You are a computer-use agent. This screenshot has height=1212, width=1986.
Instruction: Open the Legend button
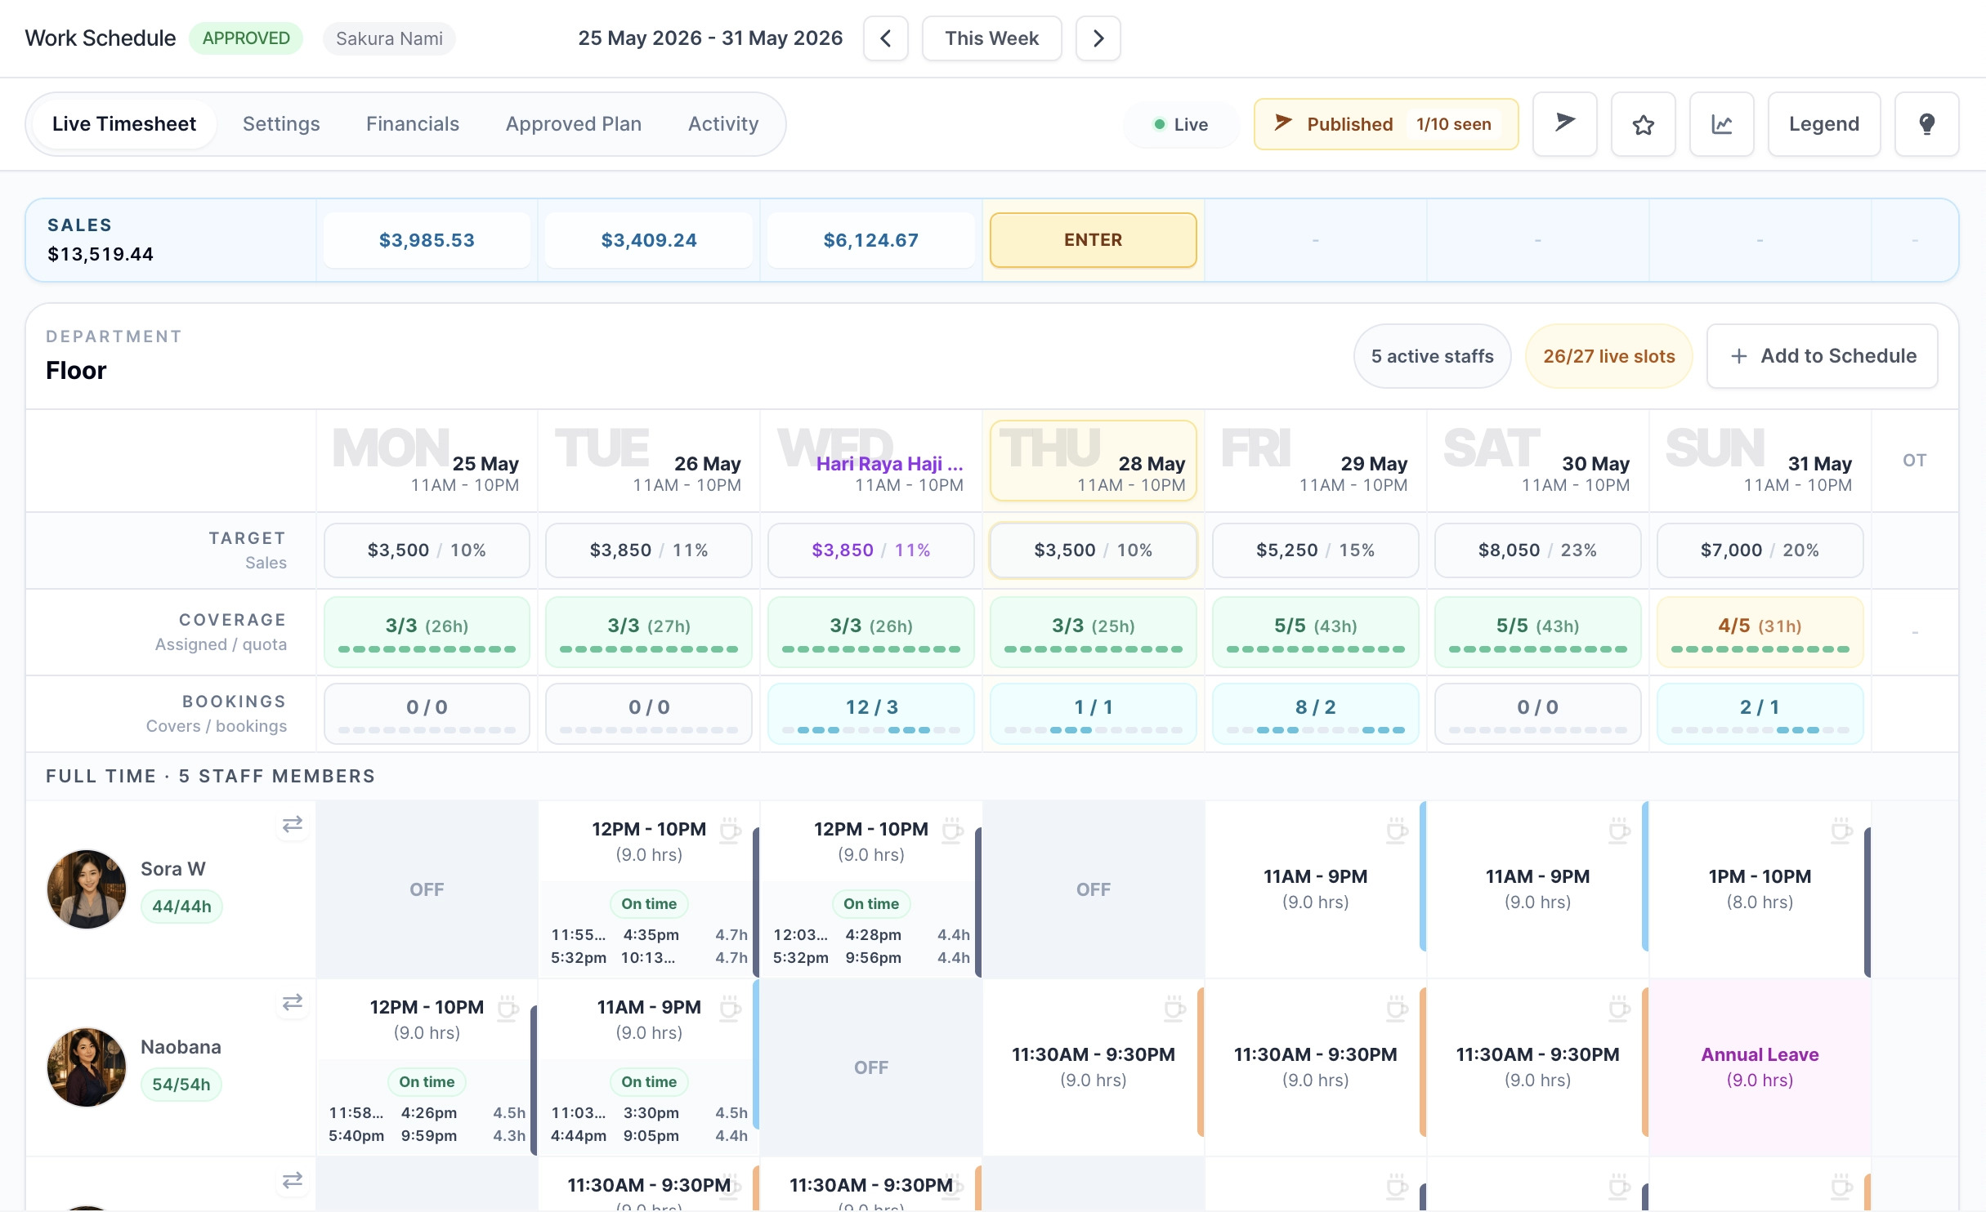[1823, 124]
